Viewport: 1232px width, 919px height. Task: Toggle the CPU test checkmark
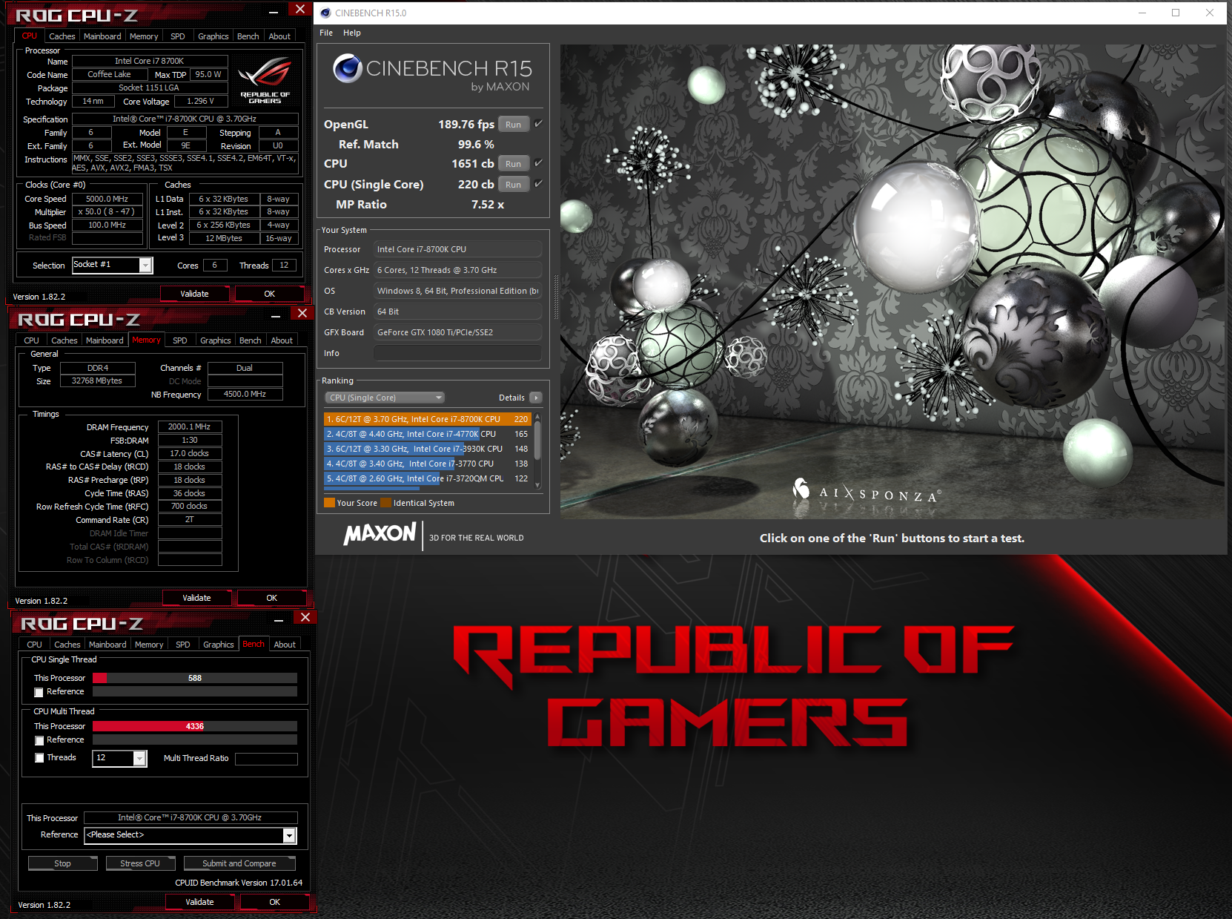(x=538, y=163)
